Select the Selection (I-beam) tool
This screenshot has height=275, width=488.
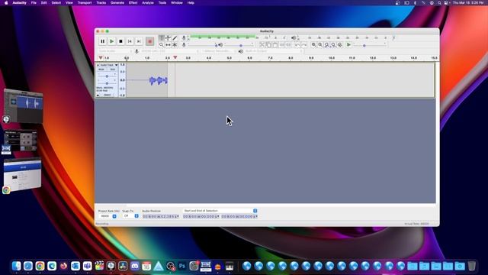pos(161,37)
